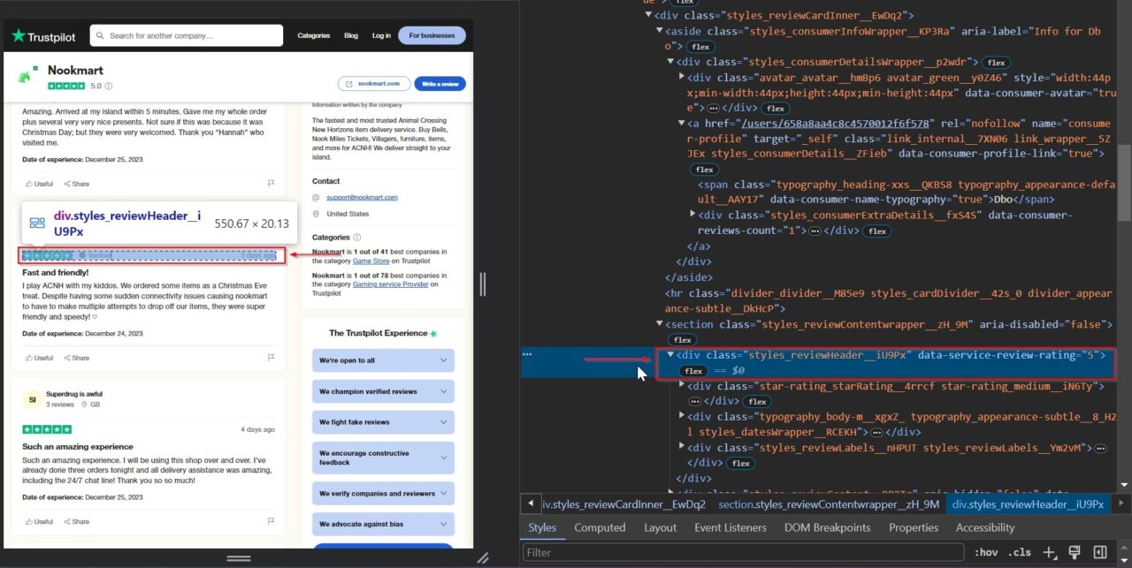Toggle the flex badge on the reviewHeader node

click(694, 370)
